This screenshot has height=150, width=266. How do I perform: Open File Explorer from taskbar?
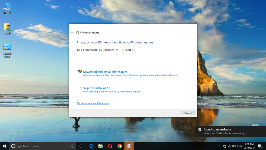click(100, 146)
